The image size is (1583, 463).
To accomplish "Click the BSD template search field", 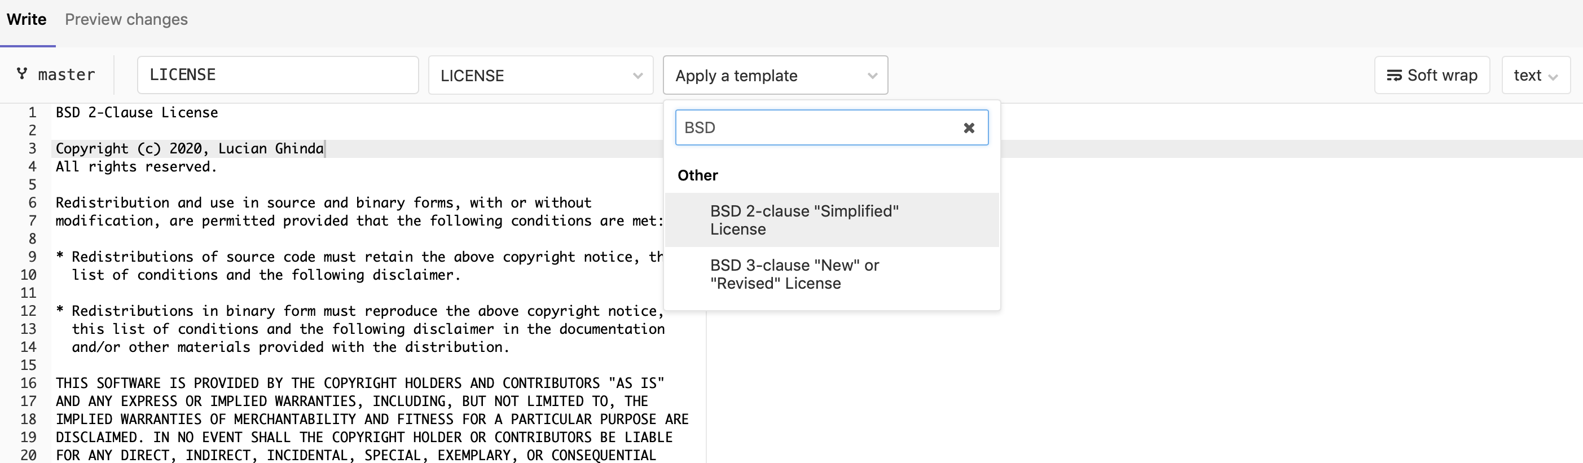I will click(x=831, y=127).
